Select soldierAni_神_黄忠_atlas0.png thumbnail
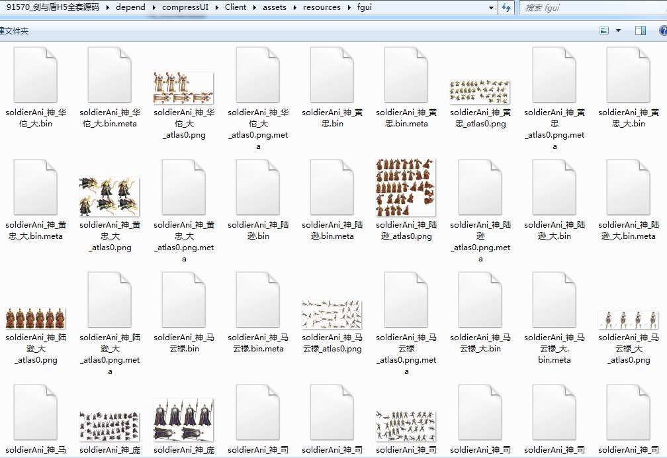The height and width of the screenshot is (458, 667). [x=480, y=91]
